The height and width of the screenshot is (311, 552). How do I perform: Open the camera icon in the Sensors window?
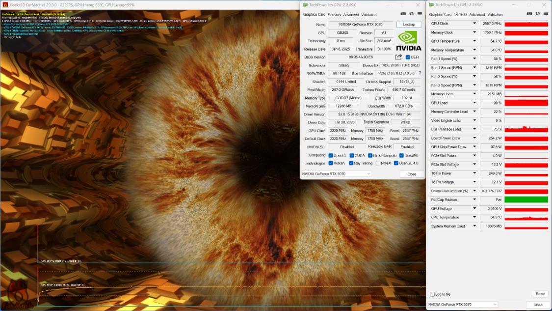pos(530,13)
